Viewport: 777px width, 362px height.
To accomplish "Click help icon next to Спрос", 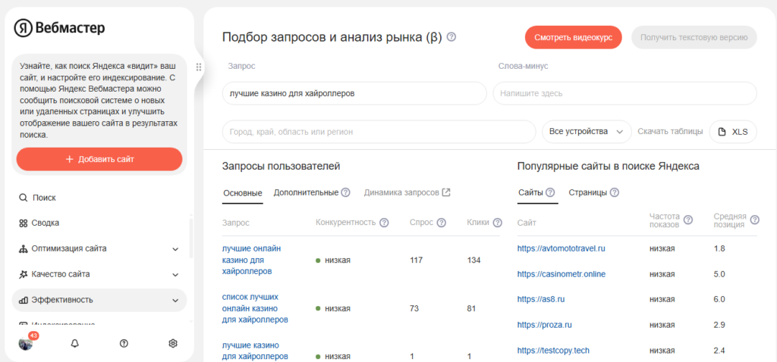I will (442, 223).
